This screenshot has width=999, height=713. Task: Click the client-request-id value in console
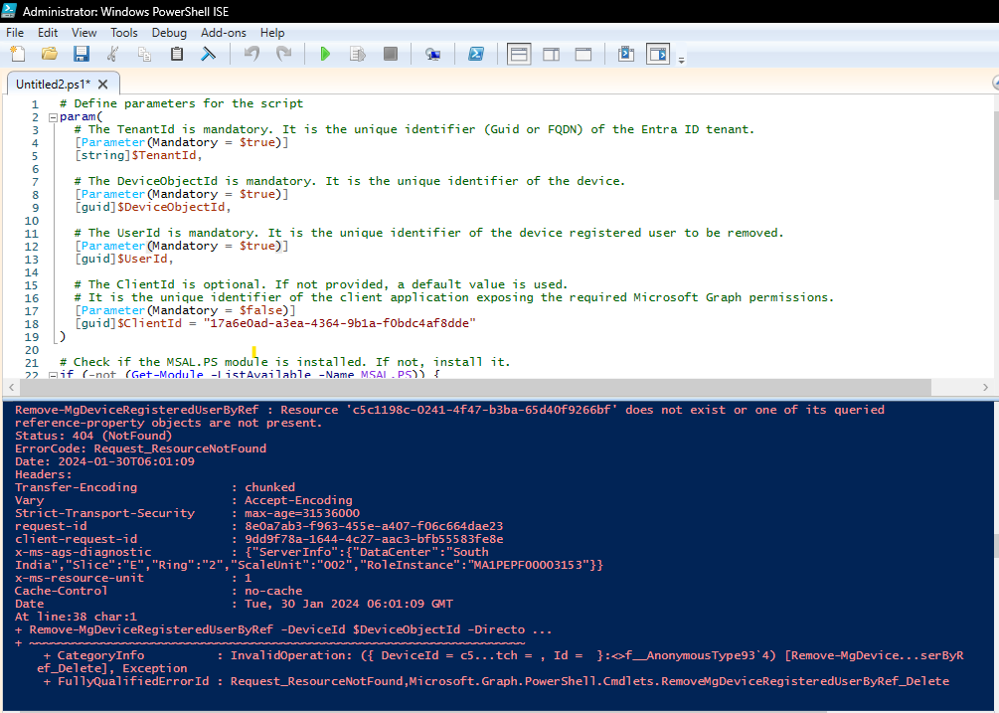pos(374,539)
